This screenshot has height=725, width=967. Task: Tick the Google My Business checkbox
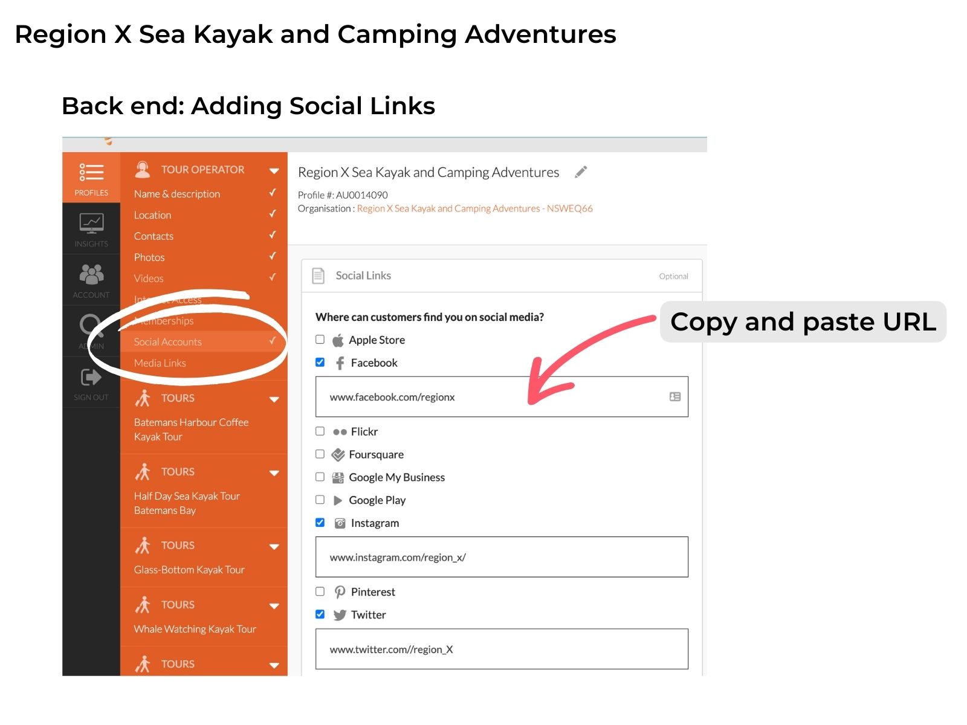point(320,477)
